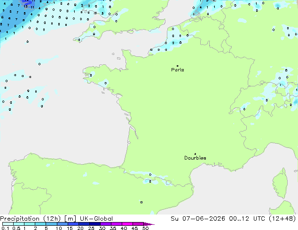Click the '50' legend scale label

(145, 228)
